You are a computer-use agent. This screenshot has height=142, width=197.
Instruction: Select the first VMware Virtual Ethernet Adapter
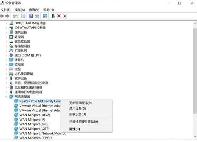tap(40, 106)
